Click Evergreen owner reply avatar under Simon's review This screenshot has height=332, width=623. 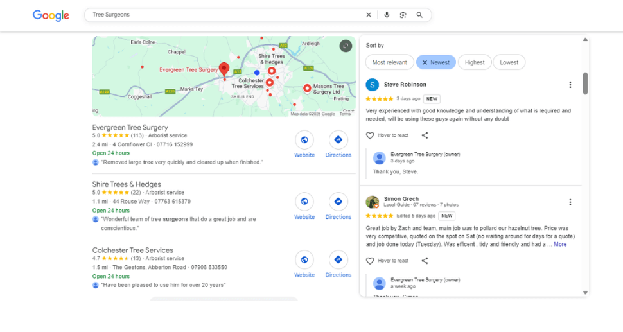click(x=379, y=284)
